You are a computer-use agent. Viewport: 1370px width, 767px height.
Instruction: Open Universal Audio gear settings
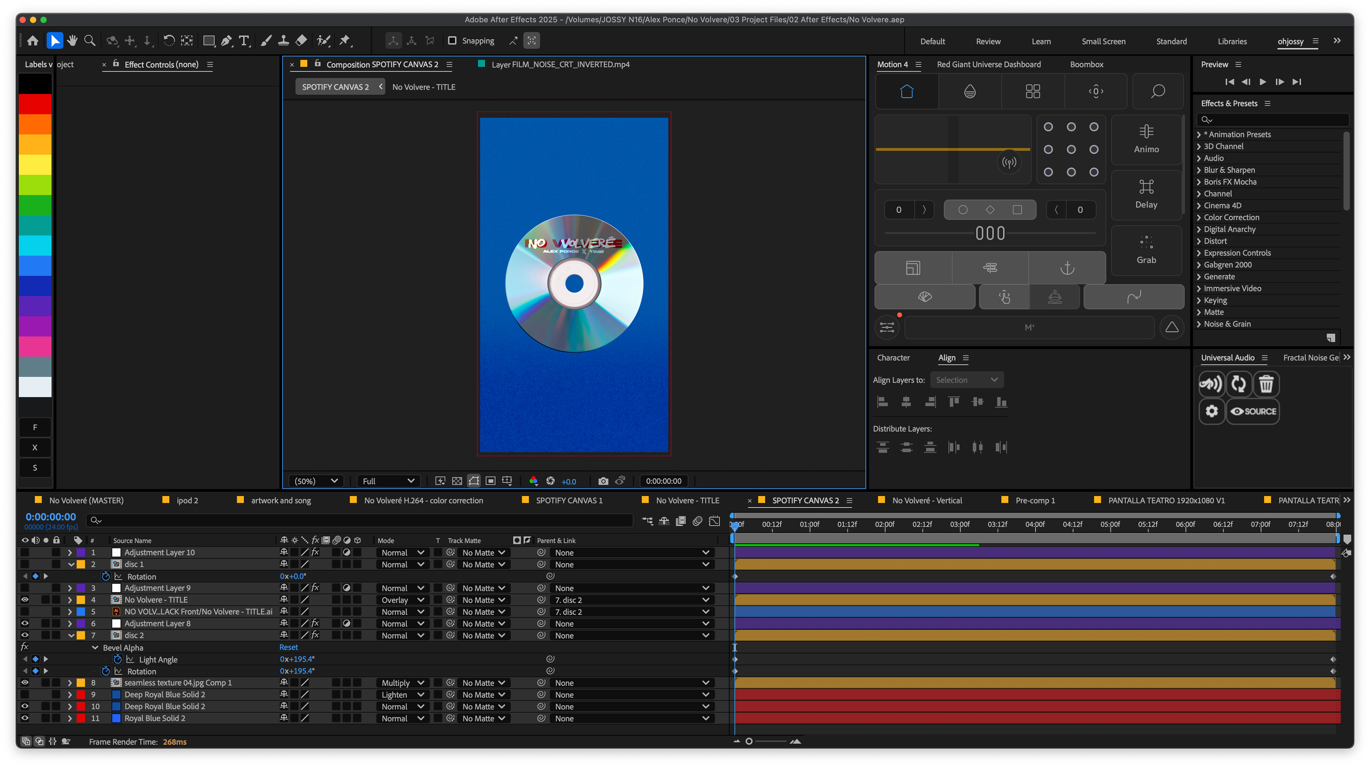pyautogui.click(x=1212, y=411)
